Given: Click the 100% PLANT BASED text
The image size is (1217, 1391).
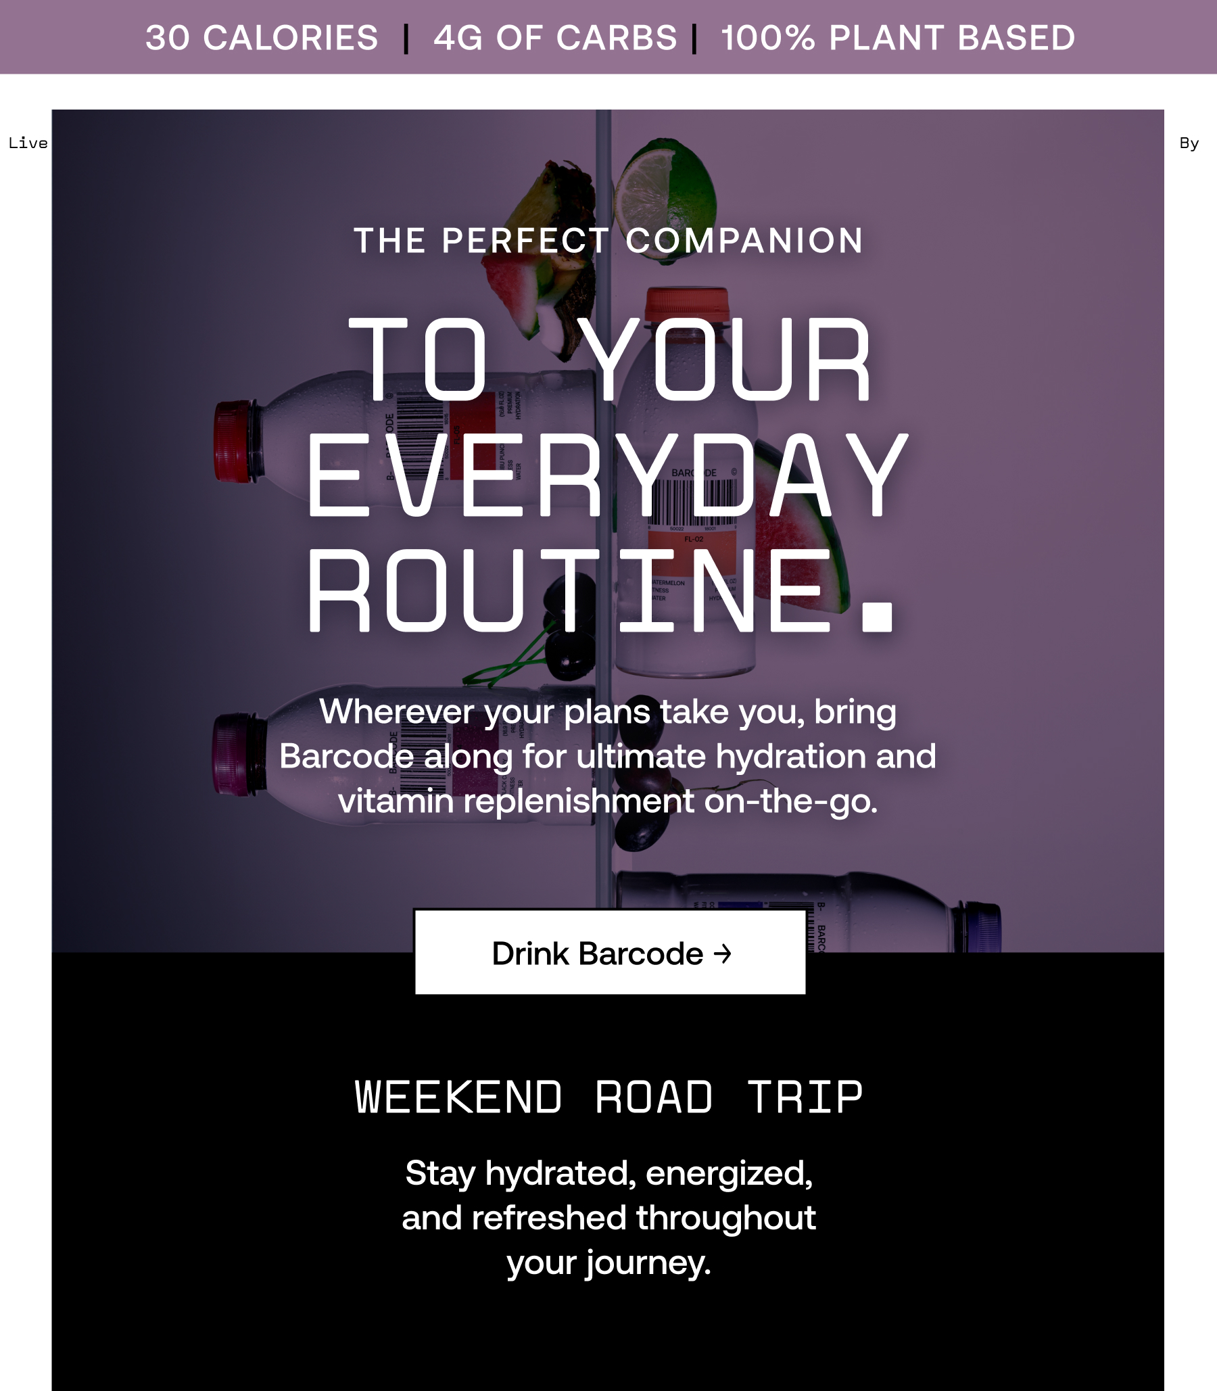Looking at the screenshot, I should click(x=898, y=38).
